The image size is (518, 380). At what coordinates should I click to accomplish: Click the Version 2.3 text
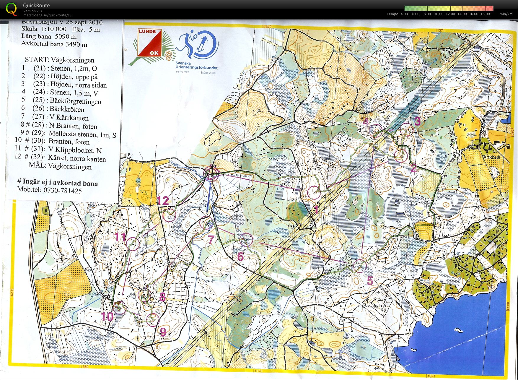(x=32, y=11)
